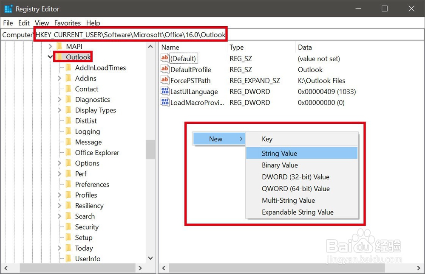Expand the Profiles key
Image resolution: width=425 pixels, height=274 pixels.
59,195
